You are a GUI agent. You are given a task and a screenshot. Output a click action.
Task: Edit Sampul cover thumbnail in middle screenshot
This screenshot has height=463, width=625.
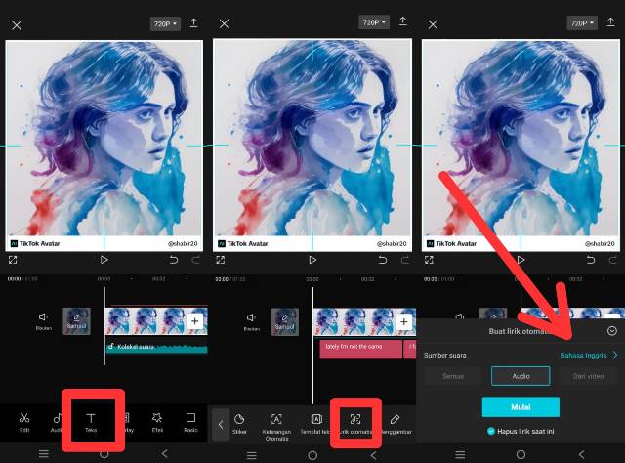(x=284, y=321)
